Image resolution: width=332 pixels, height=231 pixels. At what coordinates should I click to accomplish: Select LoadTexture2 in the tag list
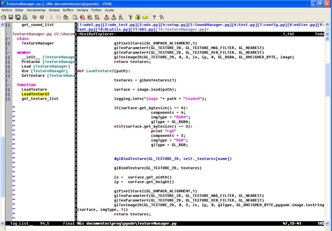(x=35, y=94)
